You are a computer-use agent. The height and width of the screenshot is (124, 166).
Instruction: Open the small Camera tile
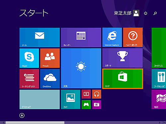97,104
